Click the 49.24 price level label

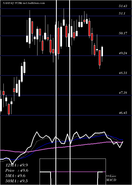(x=123, y=53)
